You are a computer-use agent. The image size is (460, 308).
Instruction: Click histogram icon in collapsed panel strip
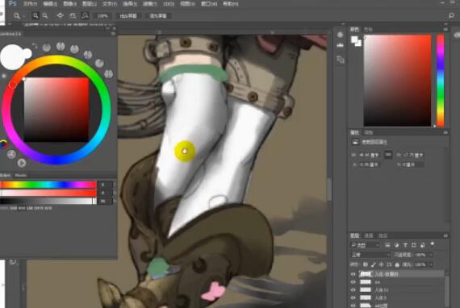click(x=340, y=45)
